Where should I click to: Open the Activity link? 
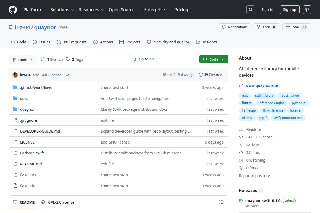pos(249,145)
